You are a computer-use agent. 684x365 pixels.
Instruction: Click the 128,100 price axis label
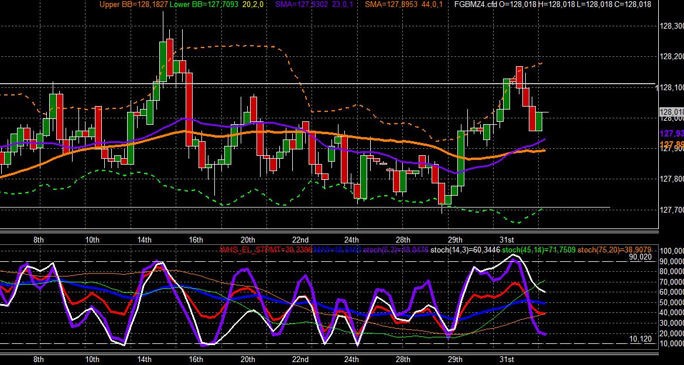tap(672, 87)
